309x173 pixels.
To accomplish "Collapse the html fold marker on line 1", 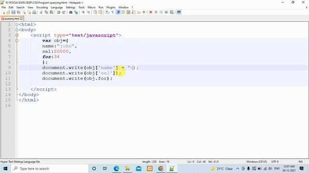I will coord(17,25).
